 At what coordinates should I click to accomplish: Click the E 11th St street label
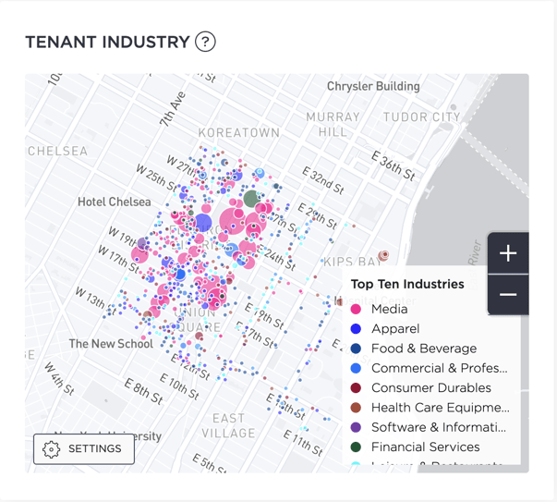pos(303,443)
